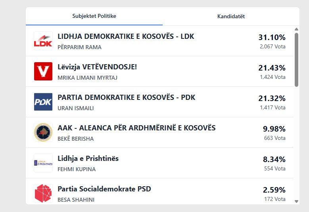Switch to the Kandidatët tab

coord(231,16)
